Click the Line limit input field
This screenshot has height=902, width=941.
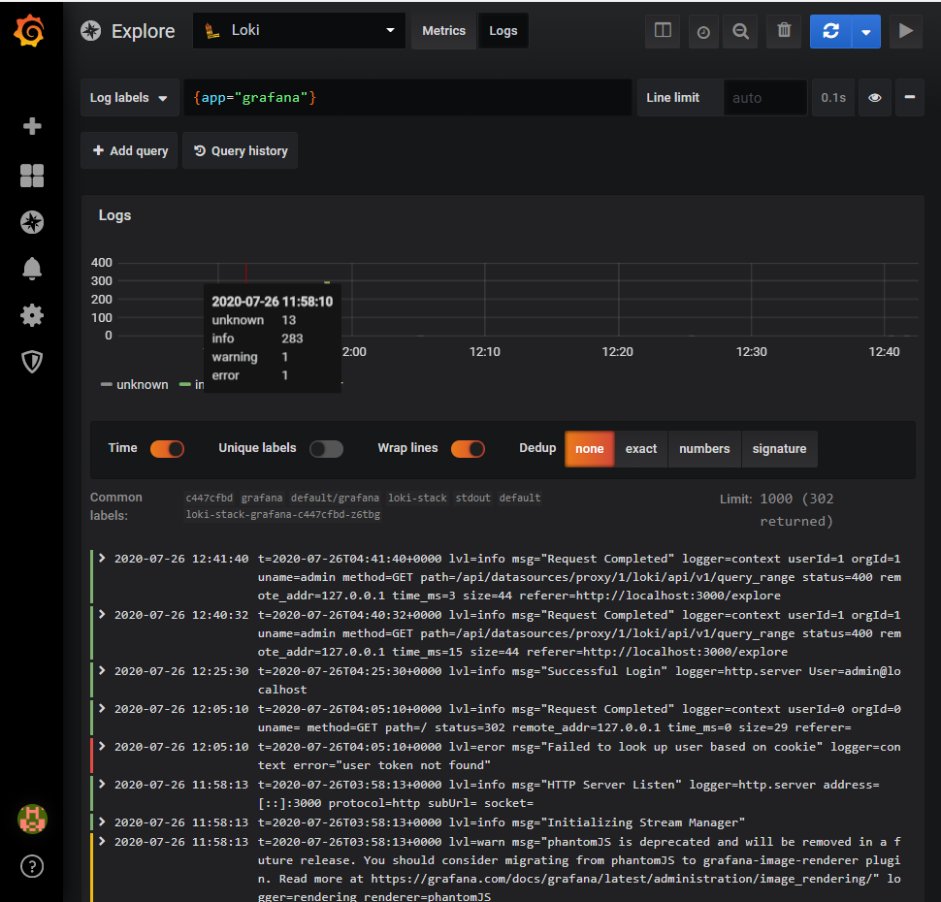[764, 98]
